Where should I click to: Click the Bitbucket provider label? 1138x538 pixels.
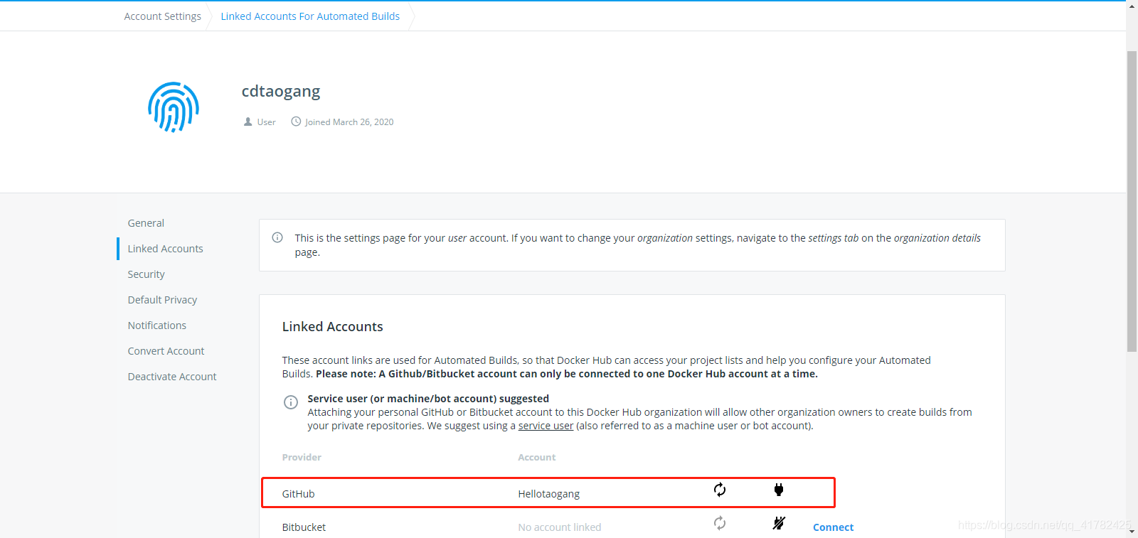tap(304, 527)
